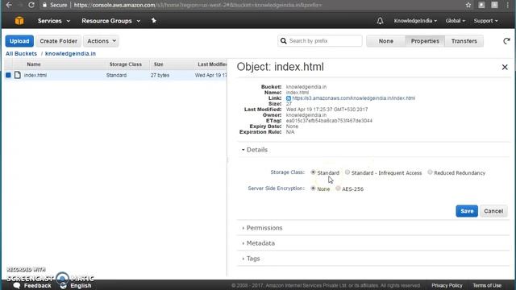Close the index.html object panel
Screen dimensions: 516x290
click(505, 67)
